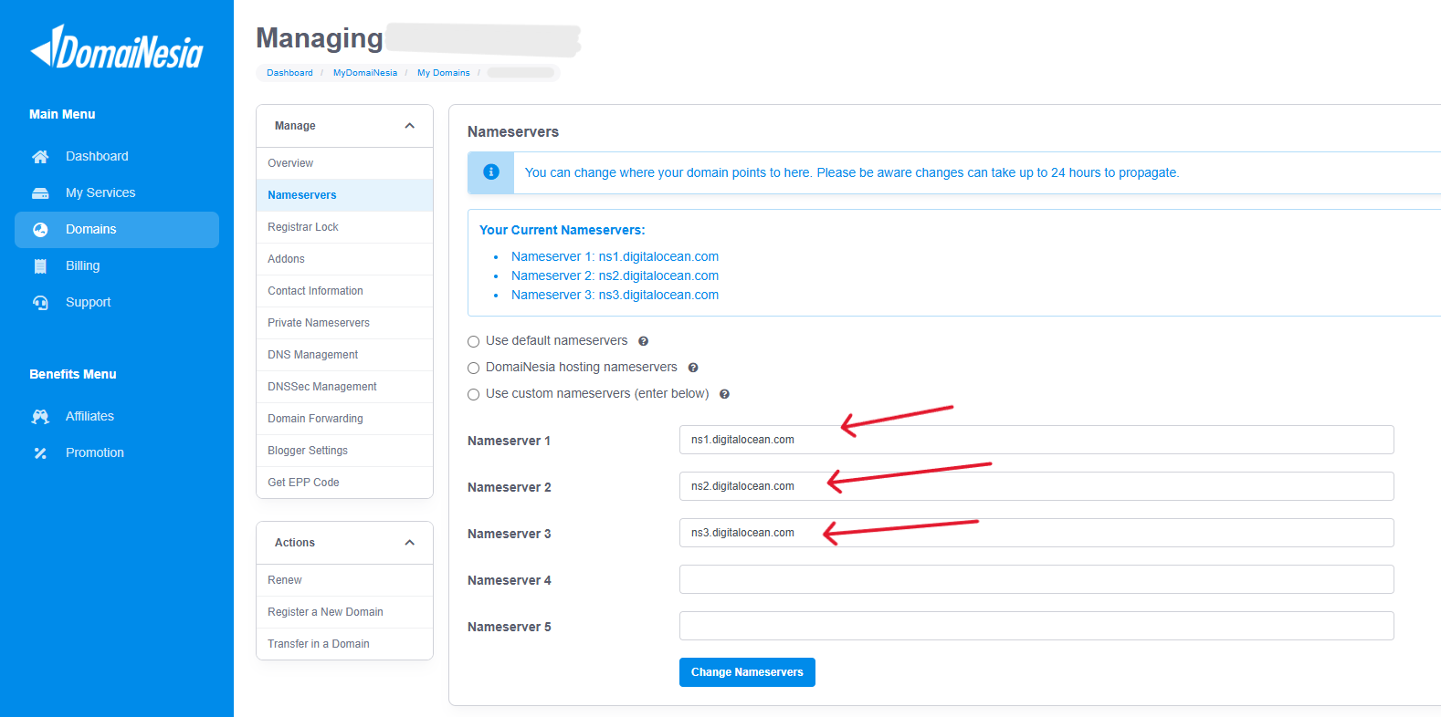Click the Billing receipt icon

[40, 266]
